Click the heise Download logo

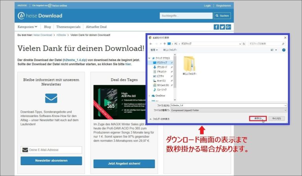pyautogui.click(x=40, y=16)
